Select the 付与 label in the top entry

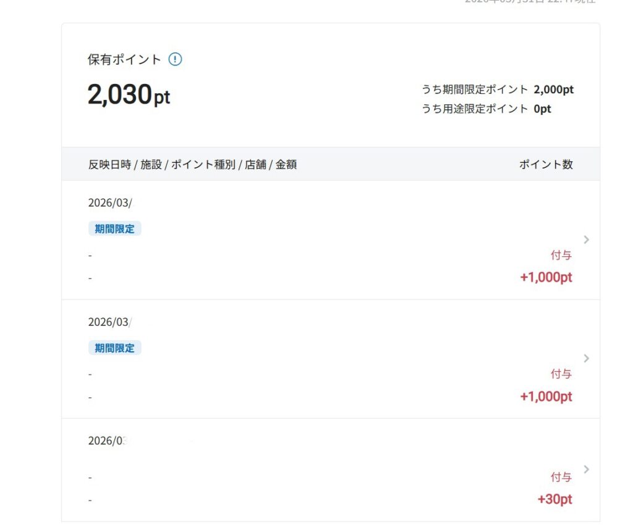click(561, 255)
